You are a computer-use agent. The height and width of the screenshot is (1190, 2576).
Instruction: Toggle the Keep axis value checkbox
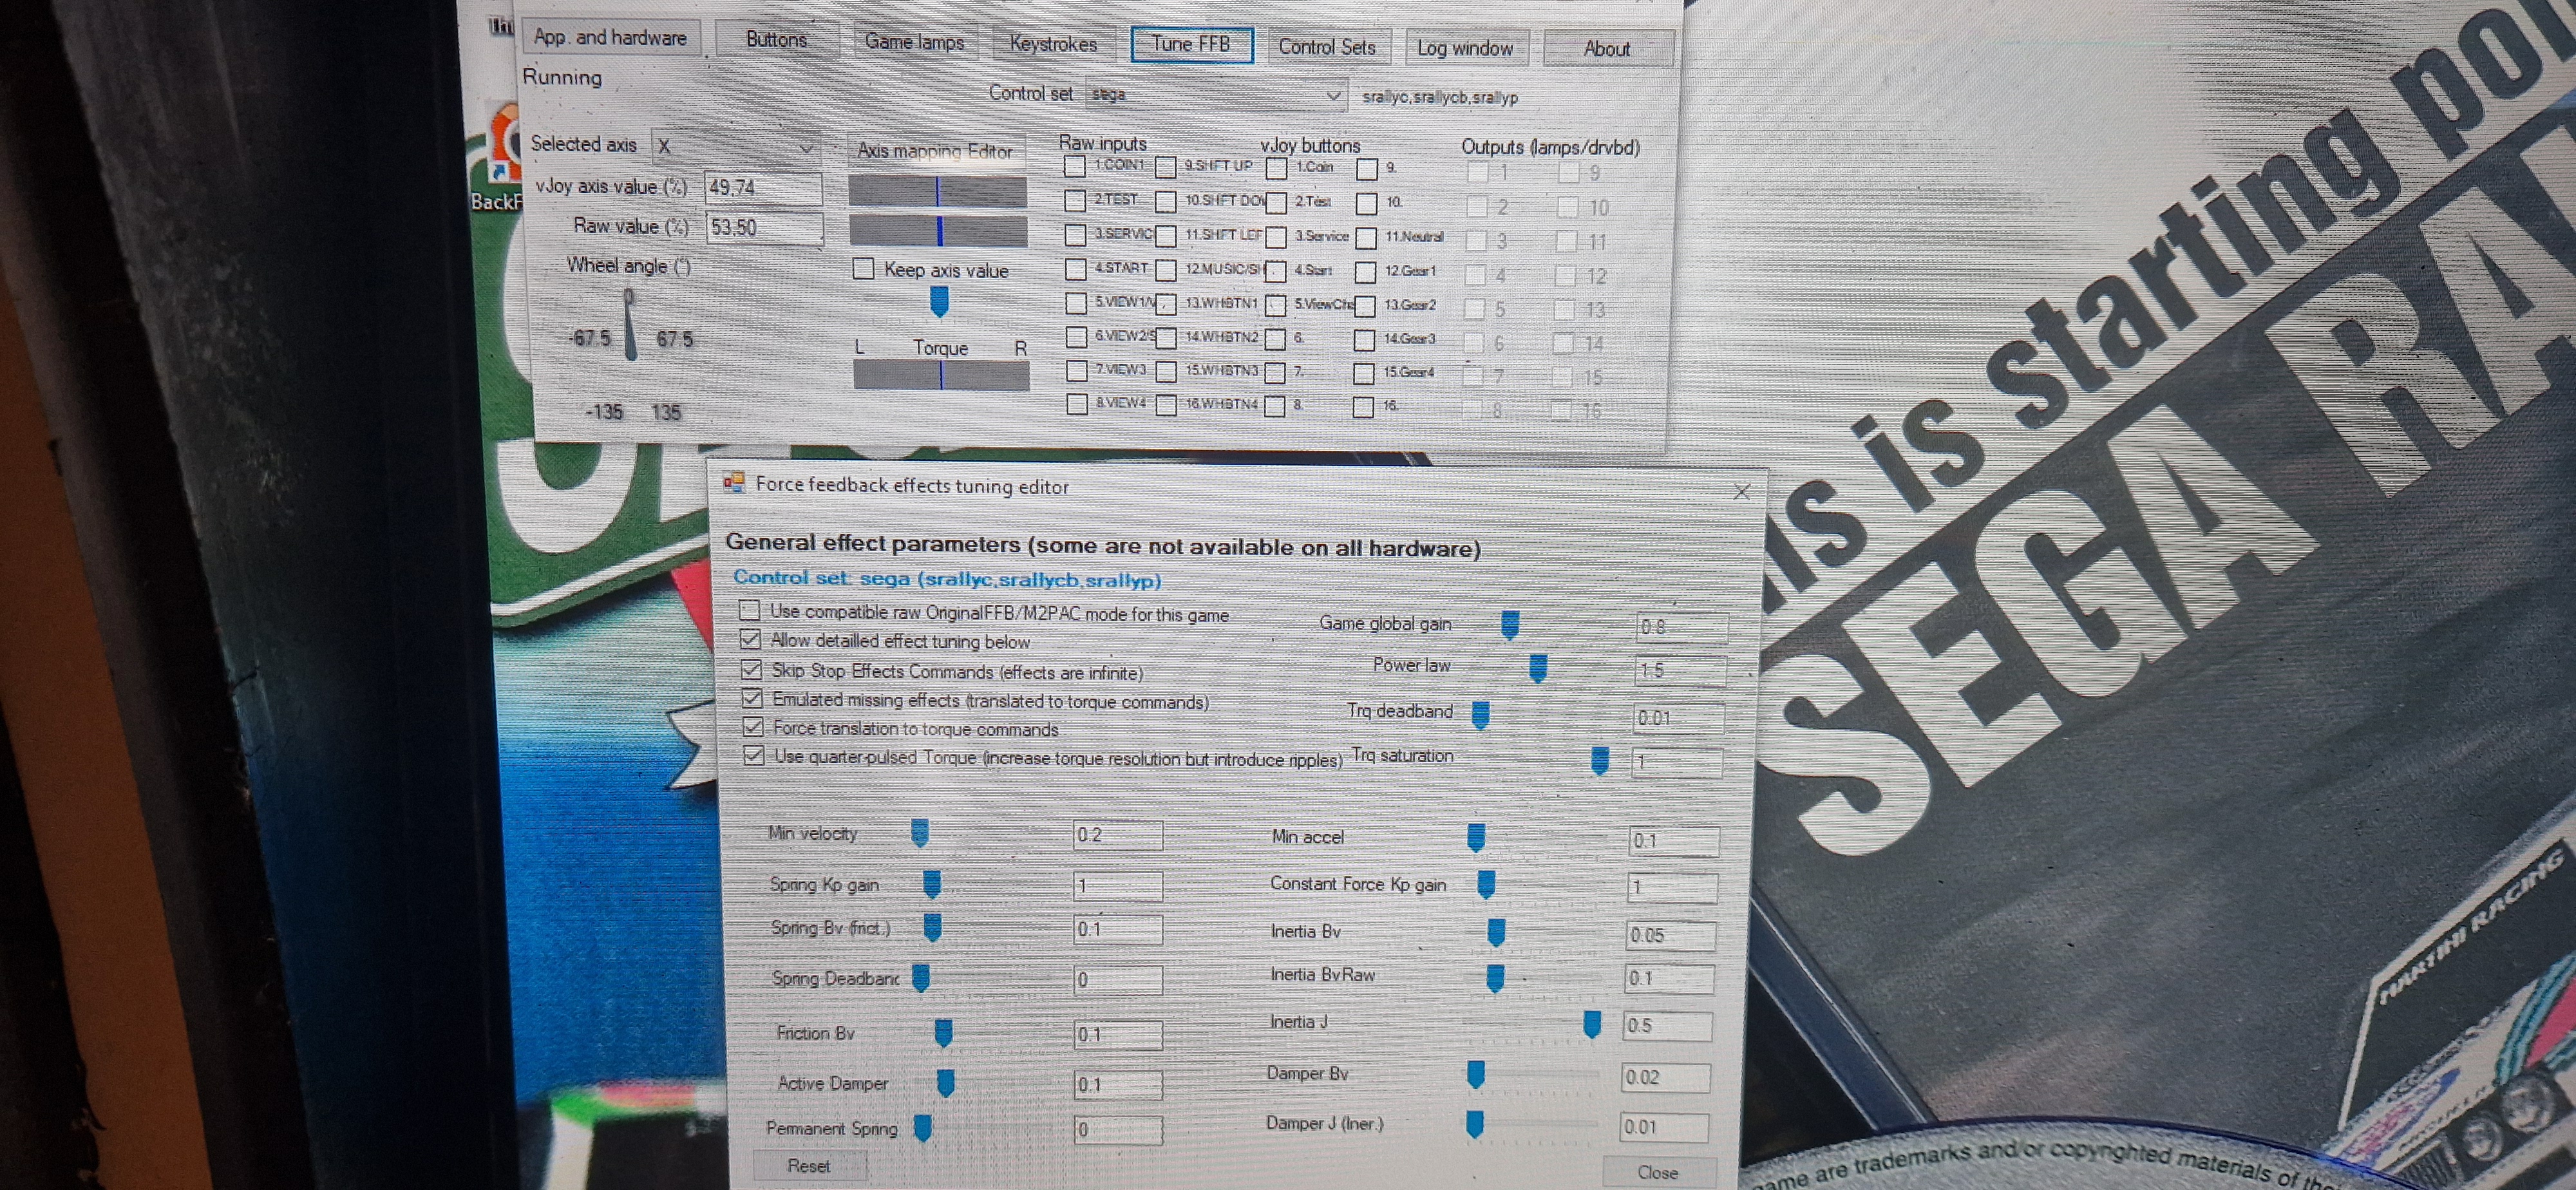(x=864, y=268)
